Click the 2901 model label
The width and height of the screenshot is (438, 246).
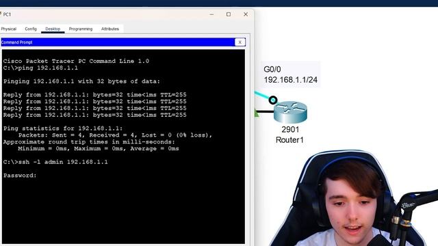(290, 130)
